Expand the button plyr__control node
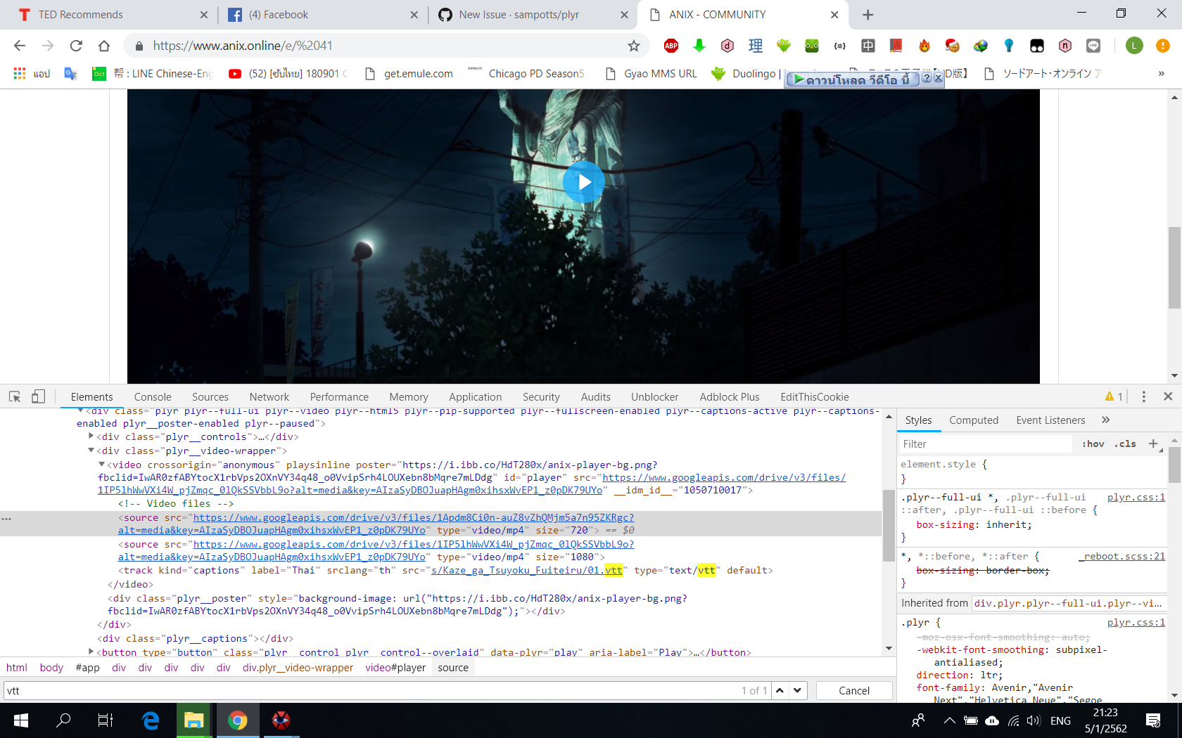The width and height of the screenshot is (1182, 738). click(x=91, y=652)
